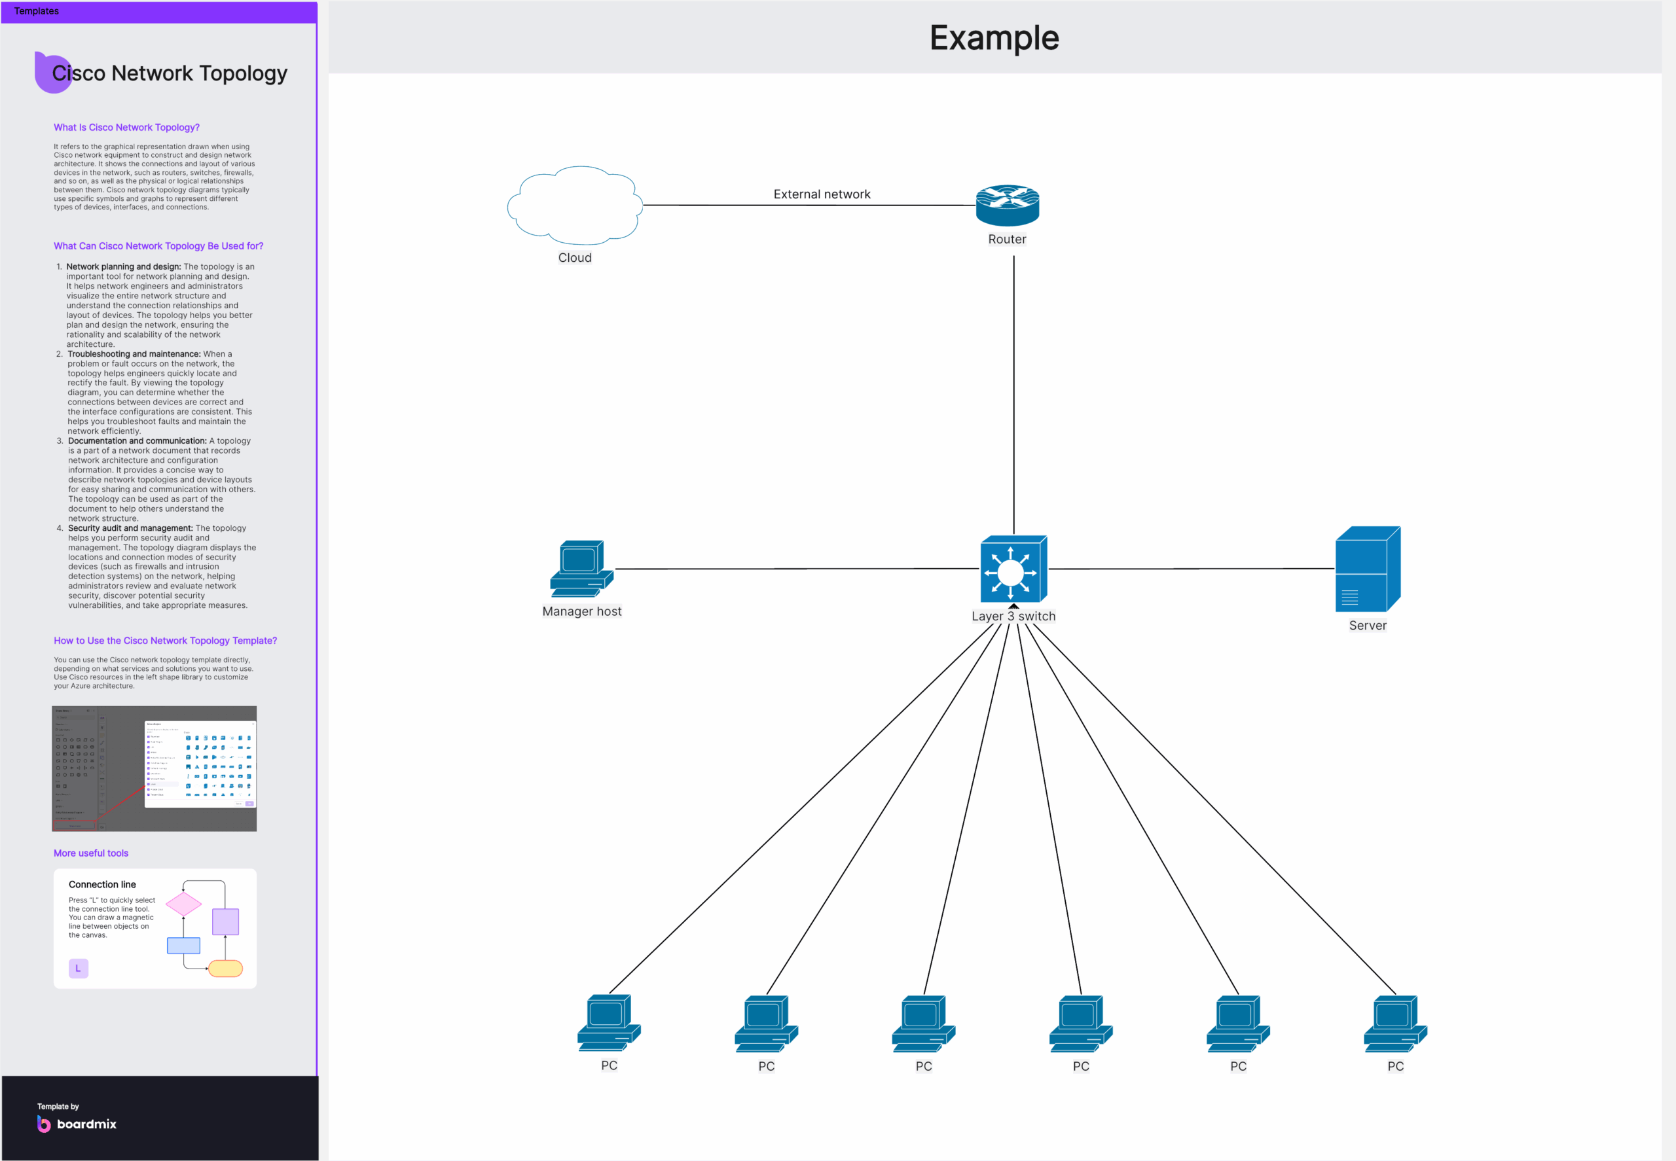The height and width of the screenshot is (1161, 1676).
Task: Click 'What Is Cisco Network Topology?' heading
Action: 126,128
